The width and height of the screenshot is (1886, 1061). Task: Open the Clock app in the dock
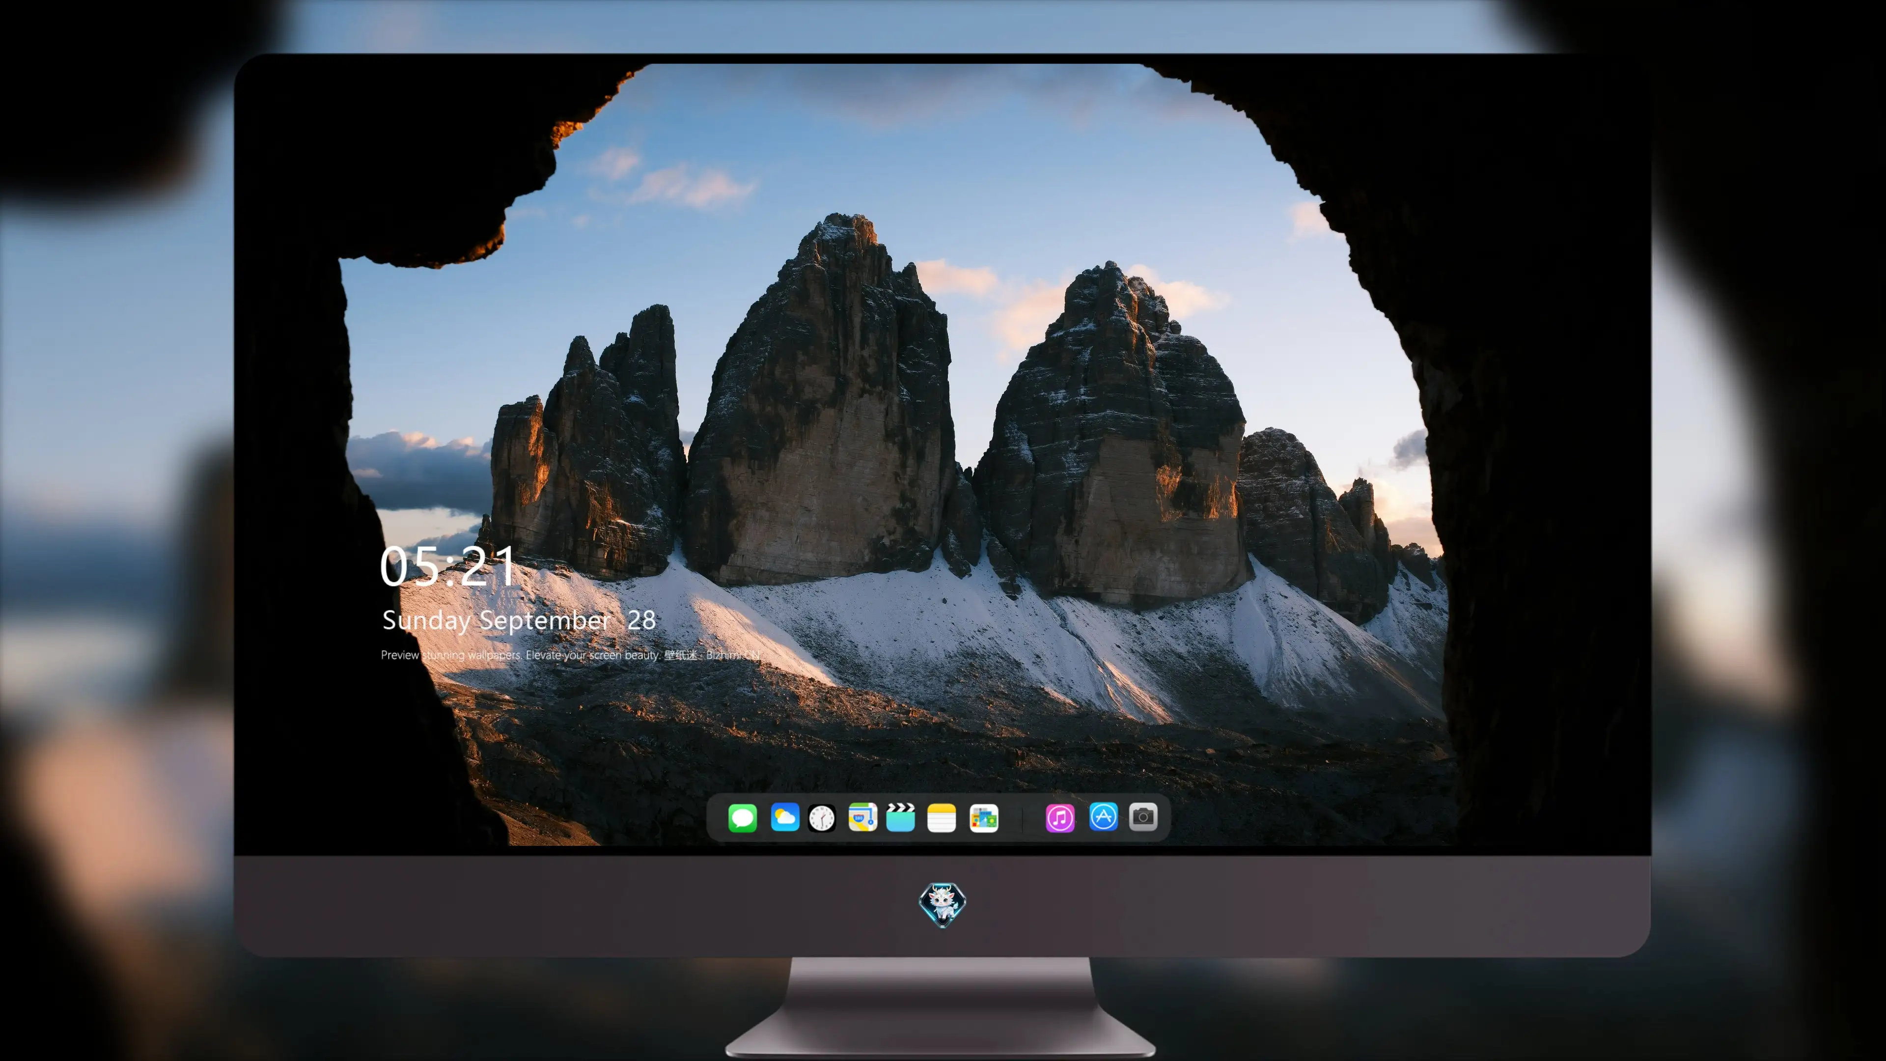click(822, 818)
